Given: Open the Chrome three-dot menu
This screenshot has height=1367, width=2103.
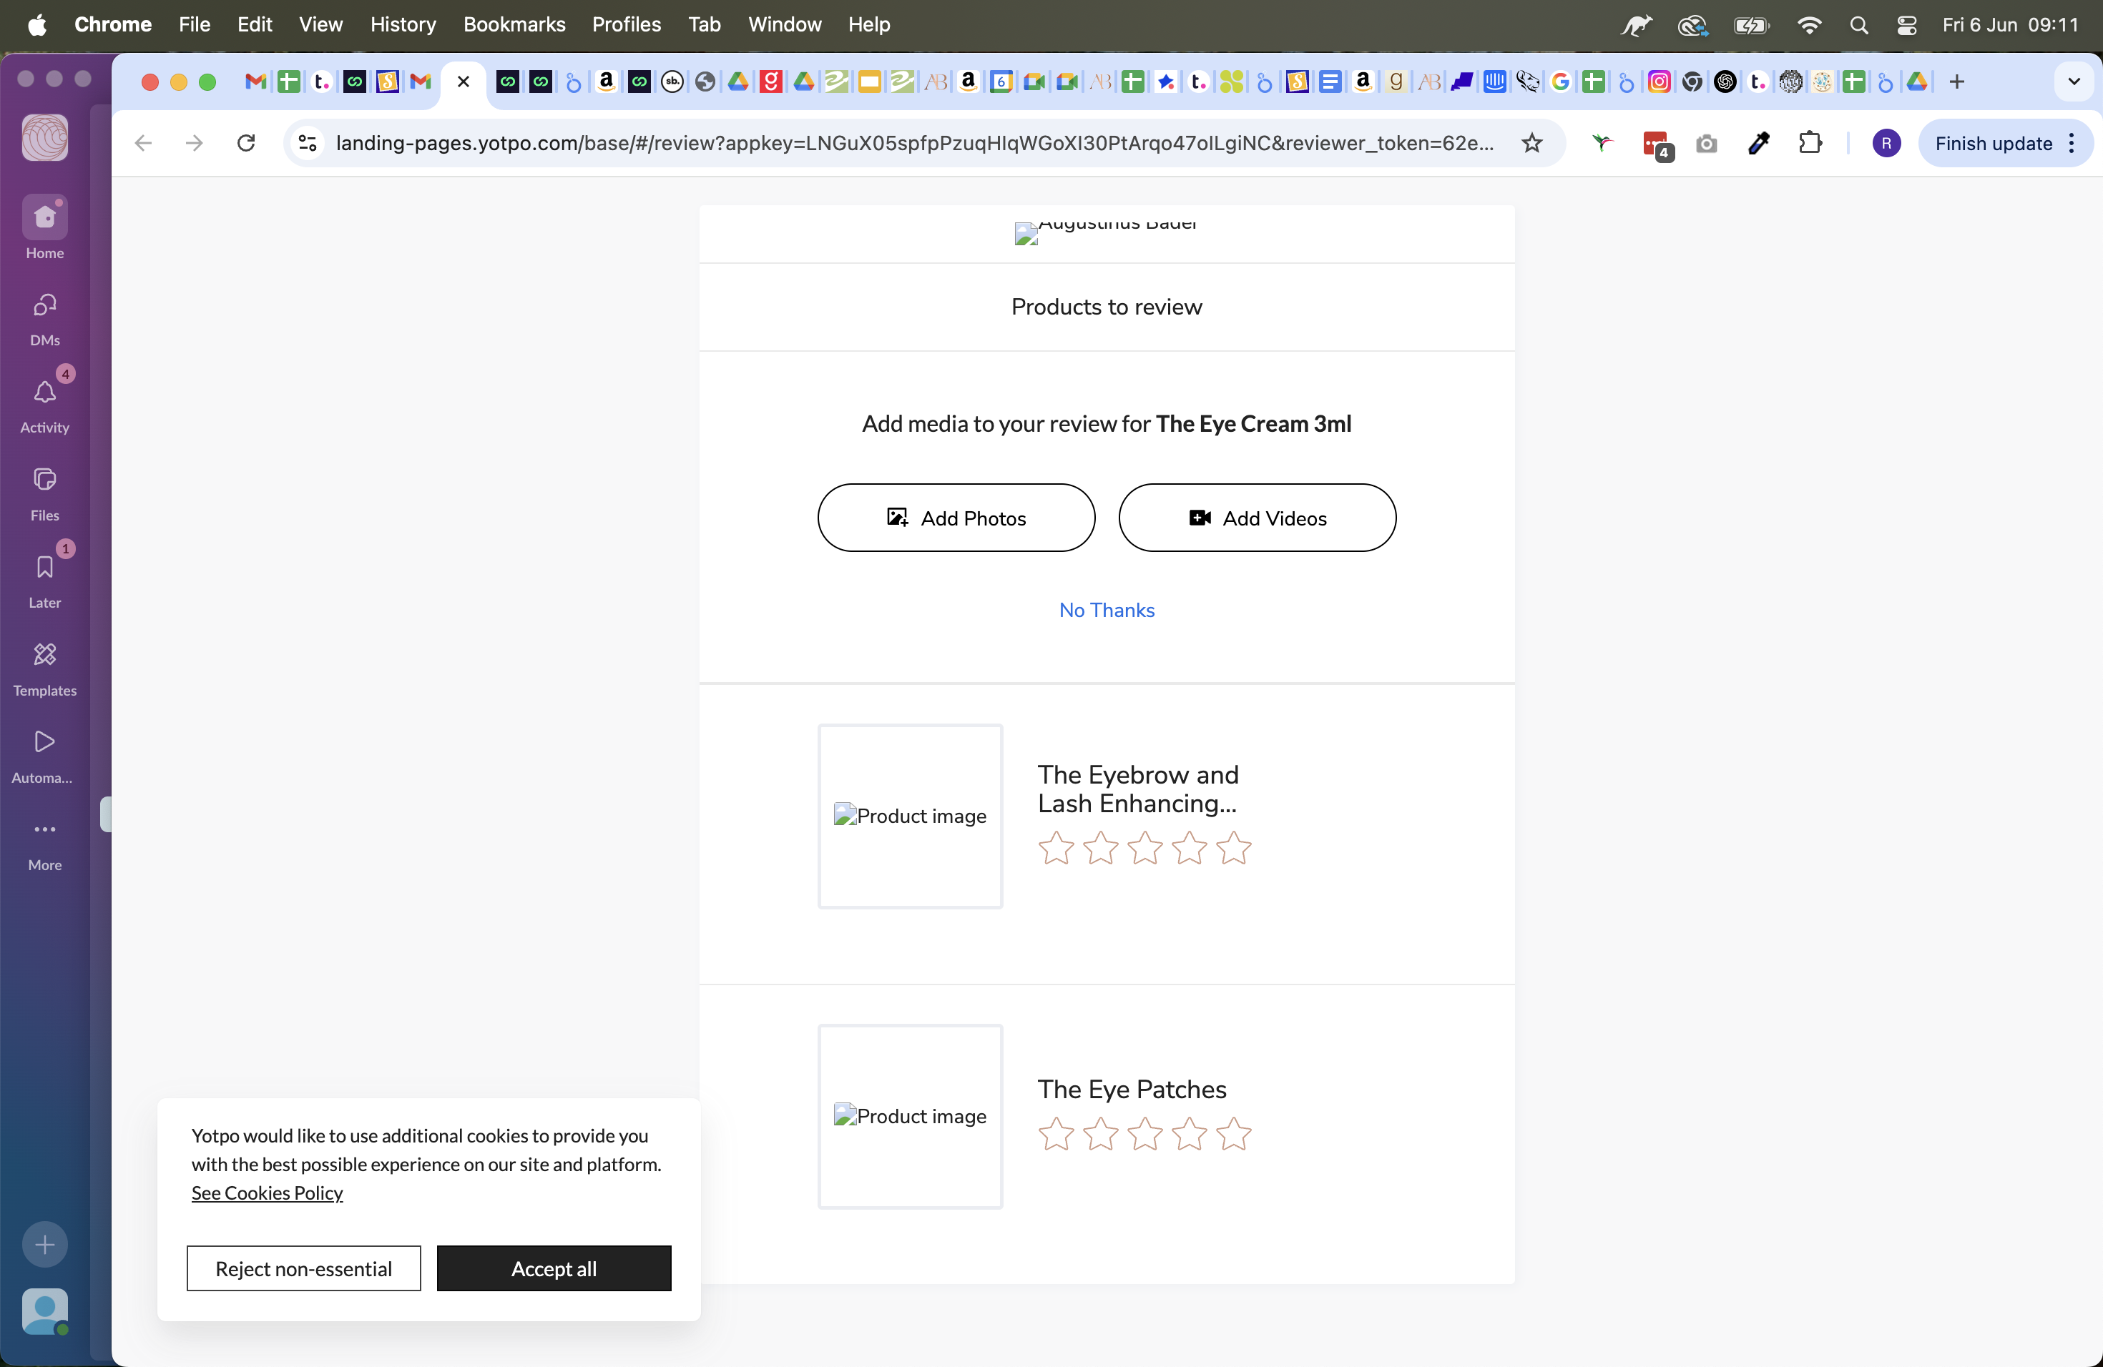Looking at the screenshot, I should coord(2072,143).
